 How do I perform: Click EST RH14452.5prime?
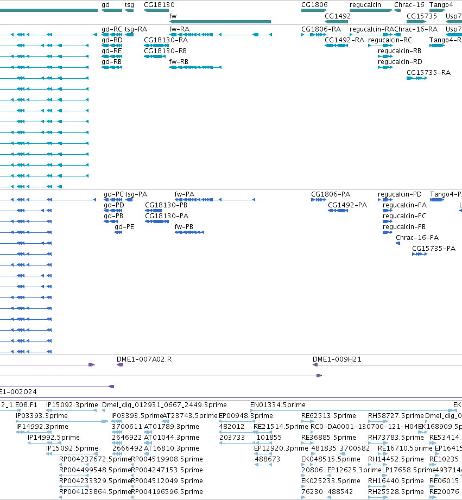(378, 465)
